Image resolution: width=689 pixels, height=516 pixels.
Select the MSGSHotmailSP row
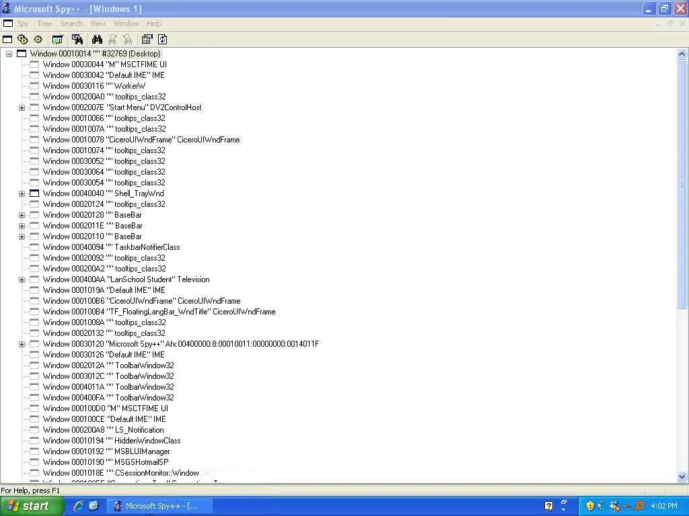[x=106, y=462]
